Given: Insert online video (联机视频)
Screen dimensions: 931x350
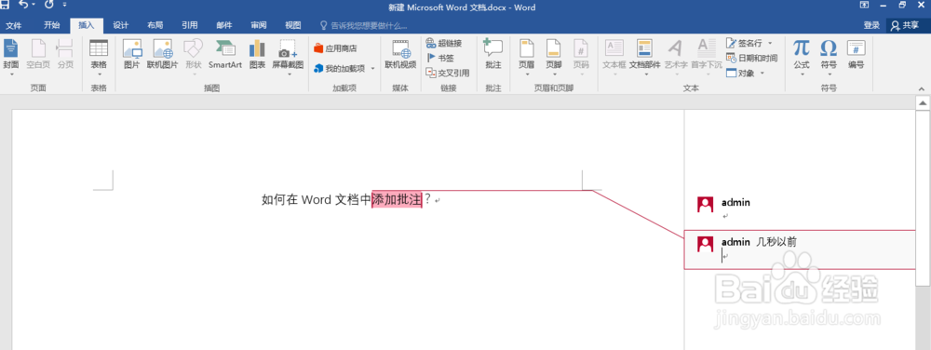Looking at the screenshot, I should pyautogui.click(x=400, y=54).
